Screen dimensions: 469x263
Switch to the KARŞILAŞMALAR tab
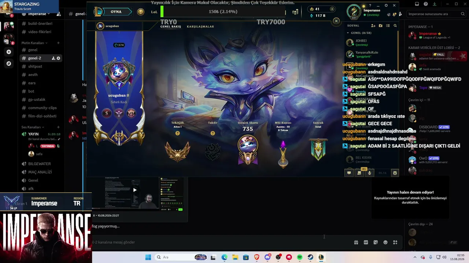click(200, 27)
